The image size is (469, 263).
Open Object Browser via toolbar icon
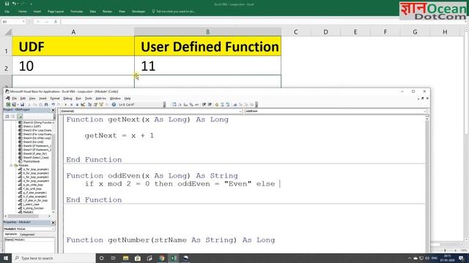(x=101, y=104)
